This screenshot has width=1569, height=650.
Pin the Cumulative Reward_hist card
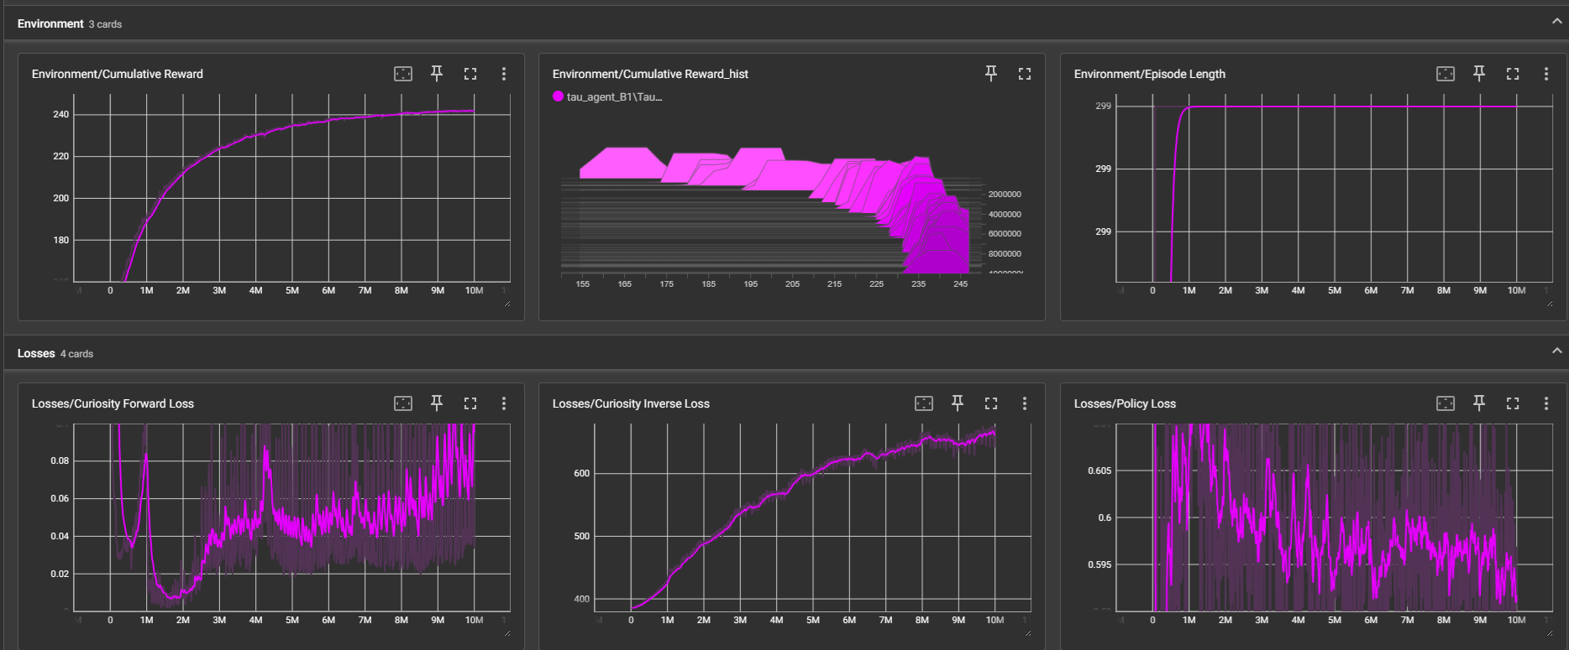point(991,74)
